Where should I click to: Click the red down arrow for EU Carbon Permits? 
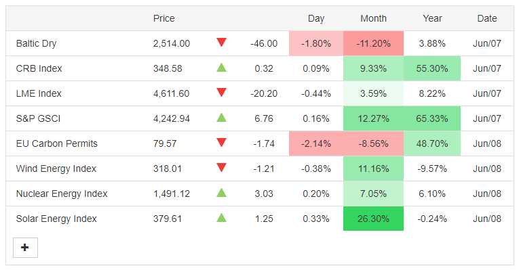[x=221, y=143]
